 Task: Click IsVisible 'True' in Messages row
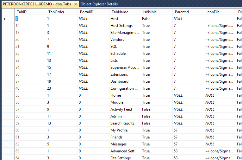[157, 144]
